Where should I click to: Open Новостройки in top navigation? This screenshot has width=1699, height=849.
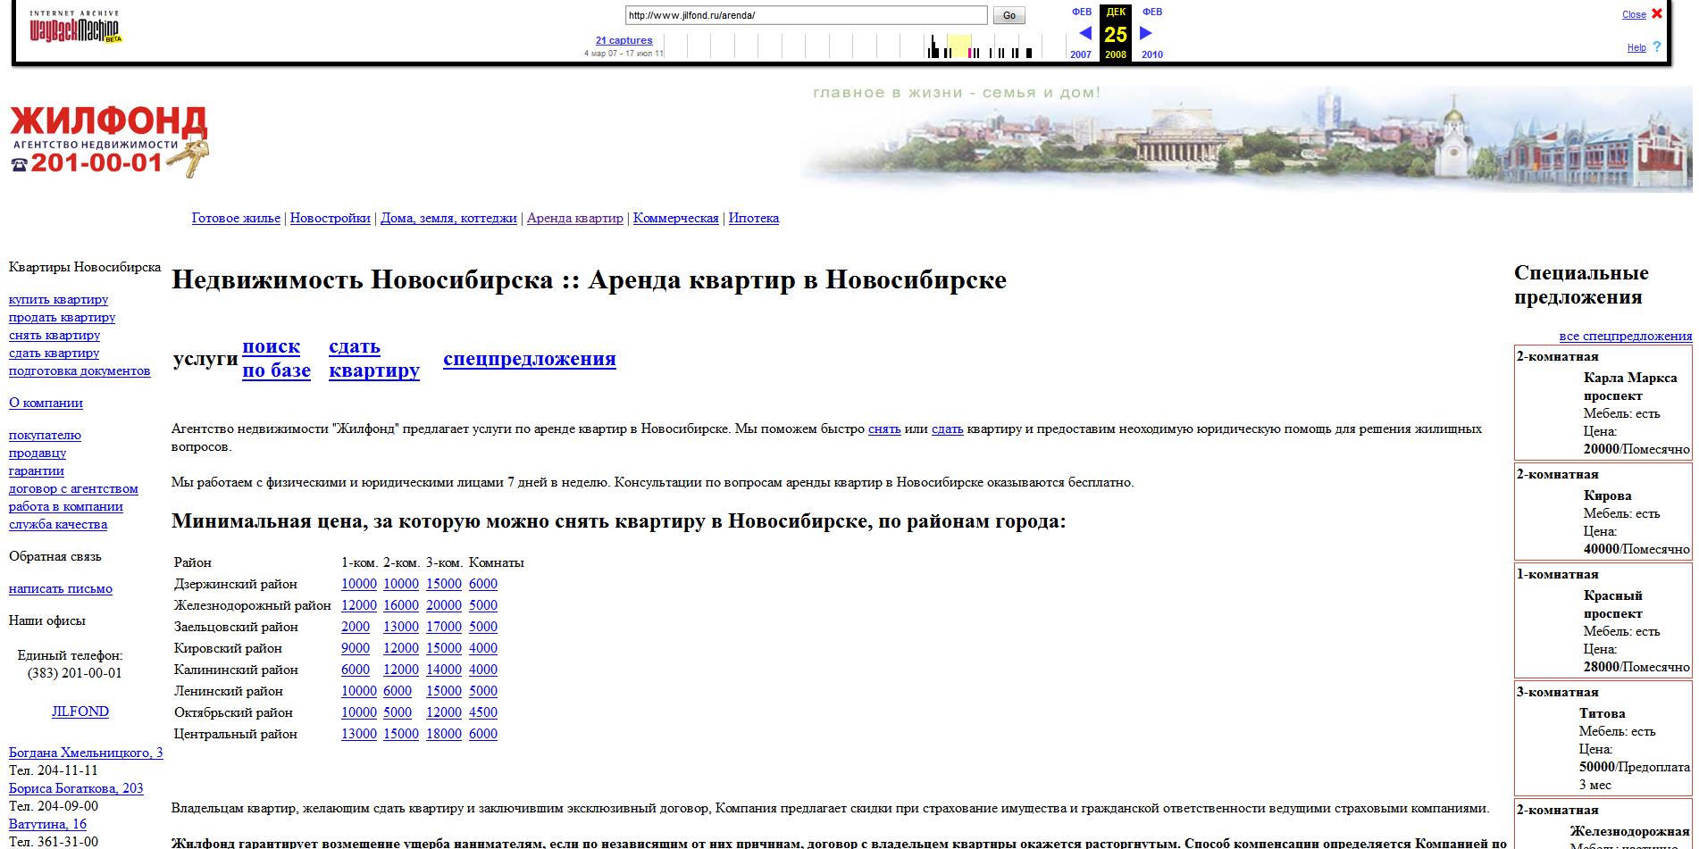(330, 218)
